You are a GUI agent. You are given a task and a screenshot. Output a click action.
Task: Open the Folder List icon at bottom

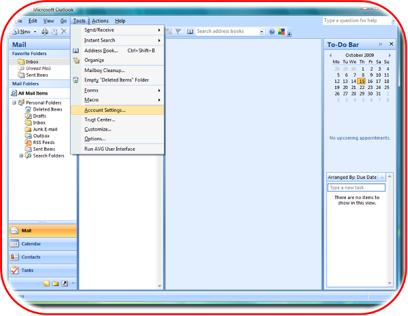pos(56,283)
